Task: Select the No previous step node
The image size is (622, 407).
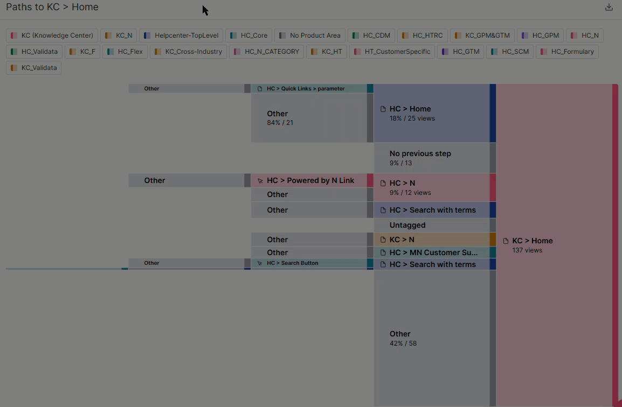Action: pyautogui.click(x=431, y=158)
